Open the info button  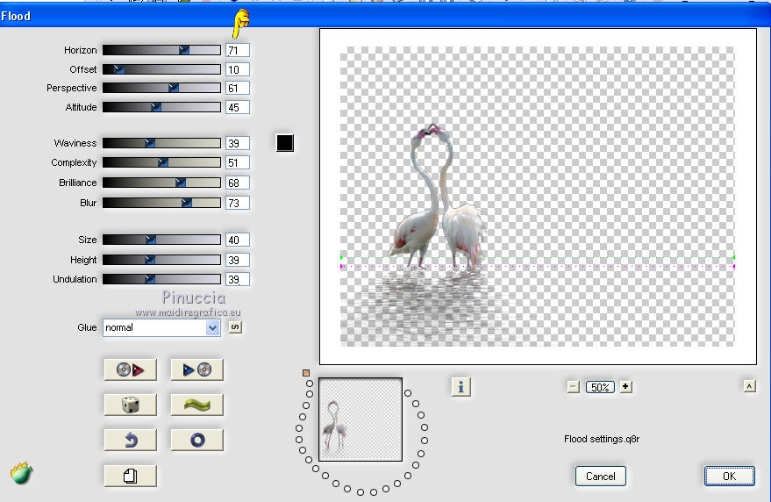click(x=460, y=387)
